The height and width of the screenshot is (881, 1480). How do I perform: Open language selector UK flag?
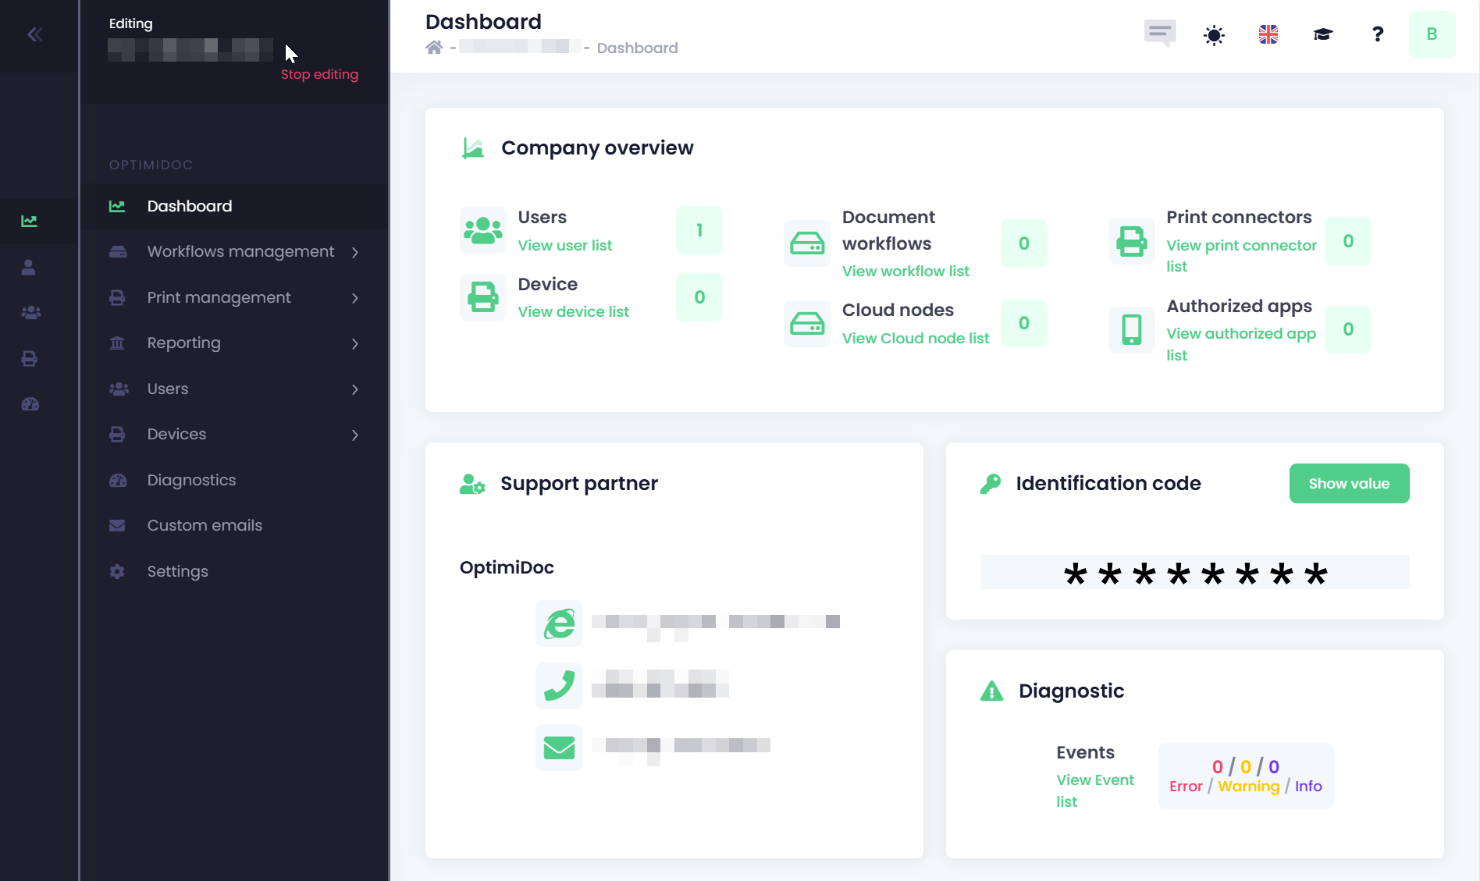[x=1268, y=34]
